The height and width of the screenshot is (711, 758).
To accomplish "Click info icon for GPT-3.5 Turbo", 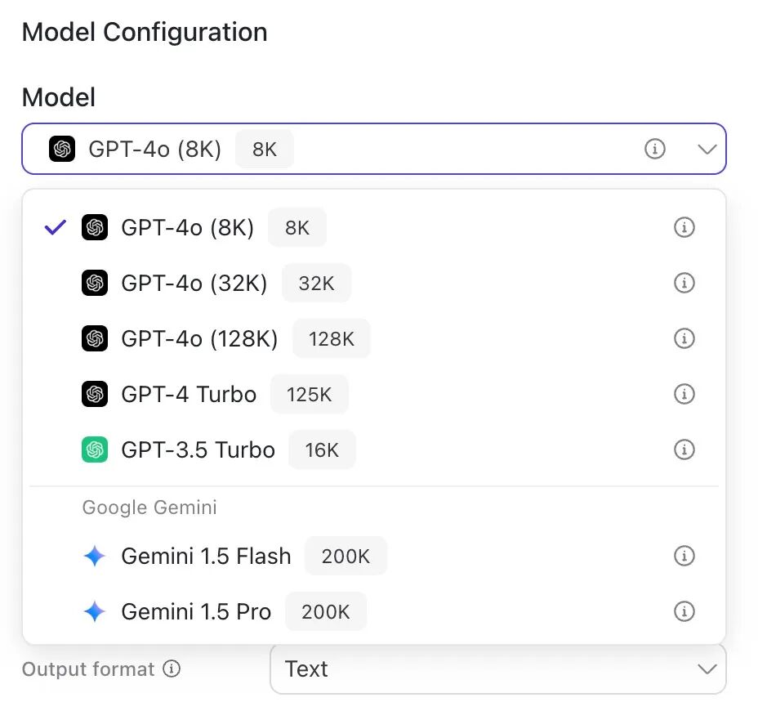I will [684, 449].
